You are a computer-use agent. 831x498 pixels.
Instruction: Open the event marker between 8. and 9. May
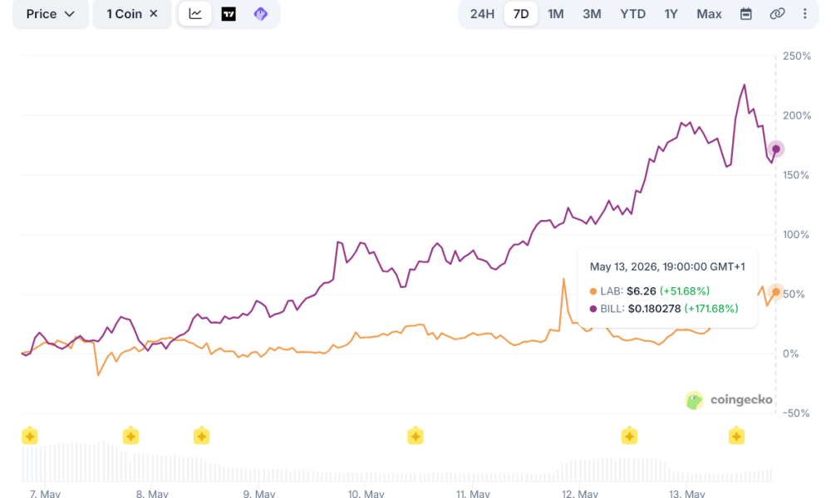(x=201, y=436)
